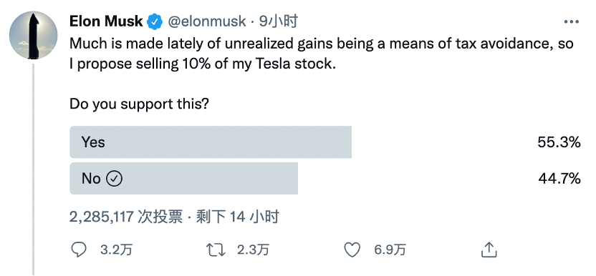
Task: Click the 44.7% No result percentage
Action: [x=559, y=179]
